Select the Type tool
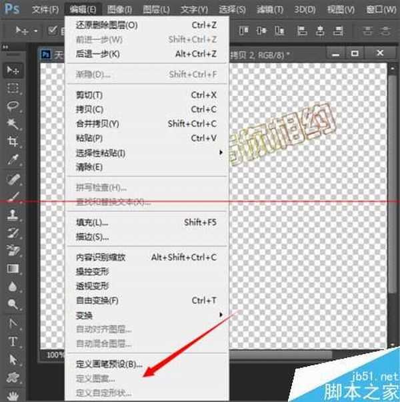The height and width of the screenshot is (402, 400). point(13,341)
